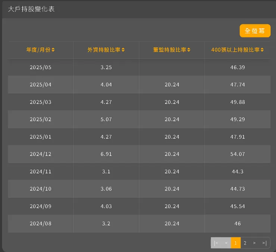Image resolution: width=276 pixels, height=252 pixels.
Task: Click the 4.03 foreign holding value
Action: click(106, 206)
